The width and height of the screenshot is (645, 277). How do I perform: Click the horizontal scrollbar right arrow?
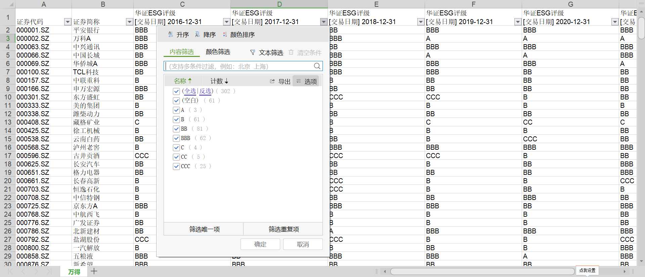tap(625, 271)
